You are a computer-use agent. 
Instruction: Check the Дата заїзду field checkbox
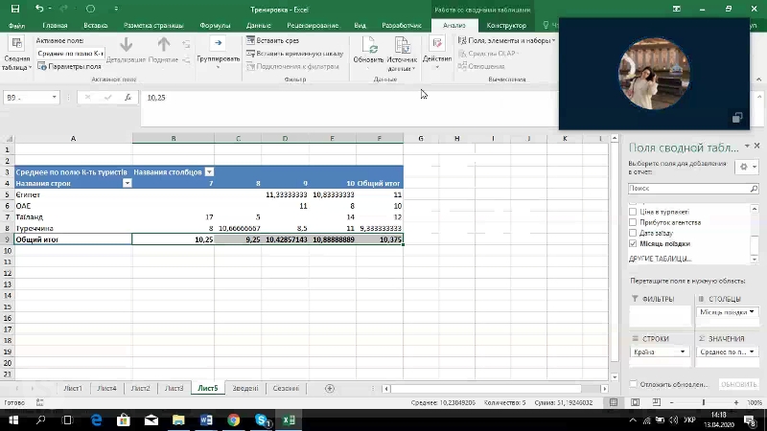(x=633, y=233)
